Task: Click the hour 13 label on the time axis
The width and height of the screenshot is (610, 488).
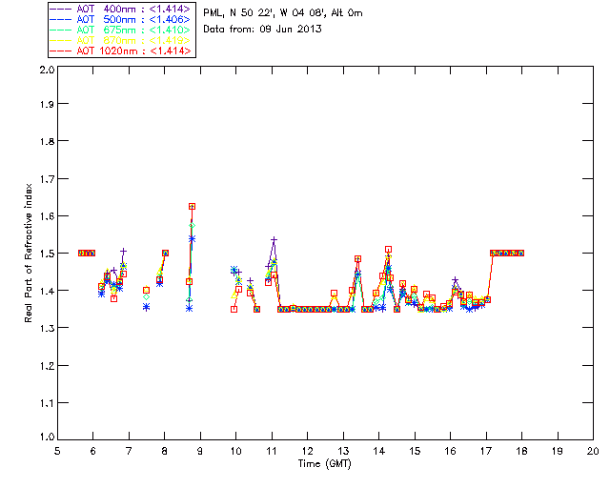Action: coord(343,451)
